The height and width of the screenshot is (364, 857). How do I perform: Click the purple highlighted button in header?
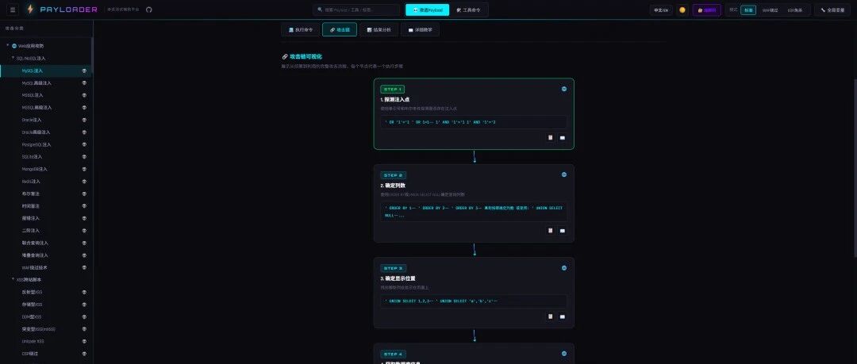click(707, 10)
